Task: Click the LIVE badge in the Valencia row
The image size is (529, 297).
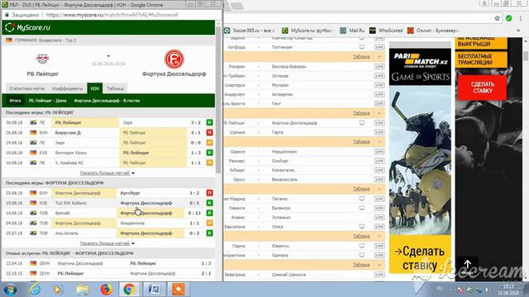Action: pos(379,208)
